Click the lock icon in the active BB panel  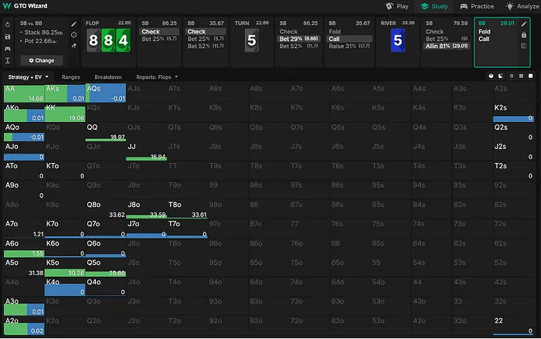point(525,35)
